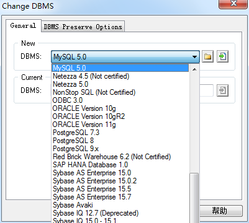Image resolution: width=249 pixels, height=223 pixels.
Task: Click the 帮助 help button
Action: [x=220, y=211]
